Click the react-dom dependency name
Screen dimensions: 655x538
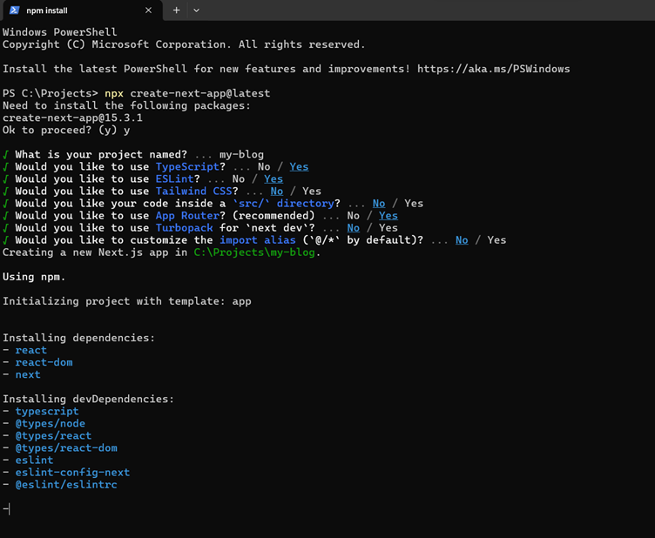click(x=44, y=362)
